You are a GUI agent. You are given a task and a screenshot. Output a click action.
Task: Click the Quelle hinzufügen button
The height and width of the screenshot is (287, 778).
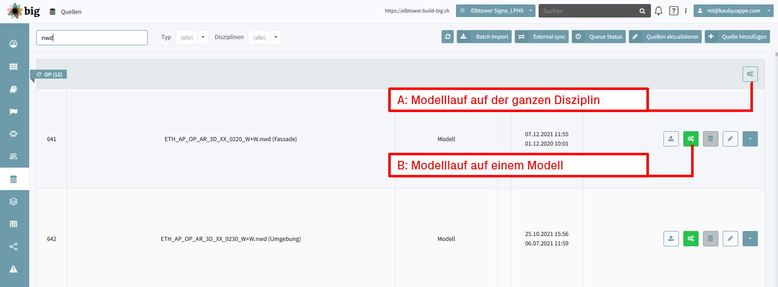(x=737, y=37)
